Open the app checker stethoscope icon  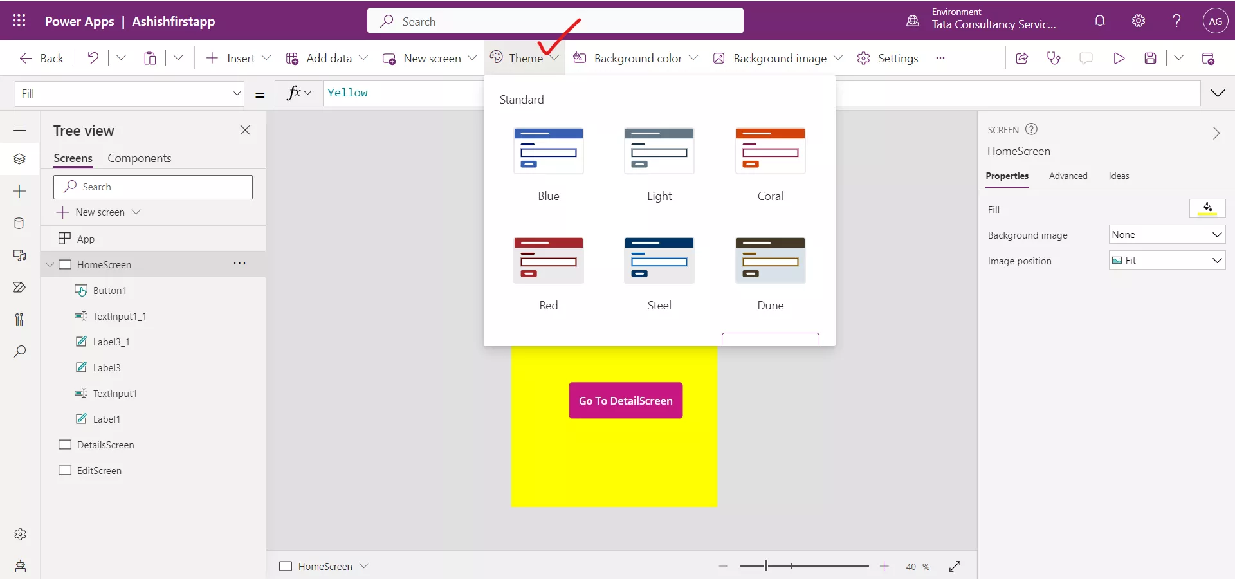[x=1054, y=58]
